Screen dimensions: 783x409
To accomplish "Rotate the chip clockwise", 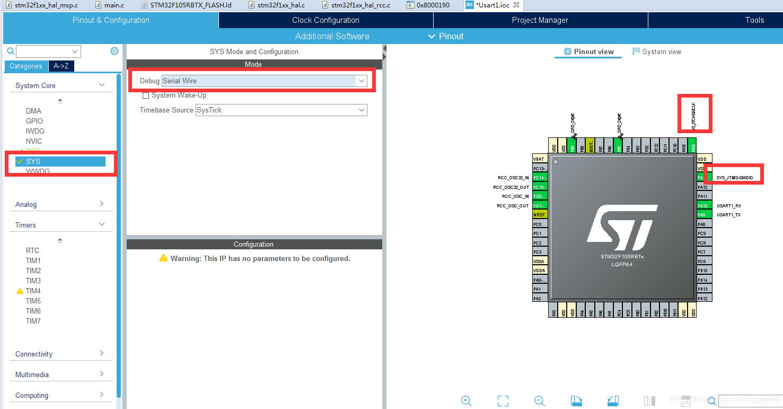I will (576, 401).
